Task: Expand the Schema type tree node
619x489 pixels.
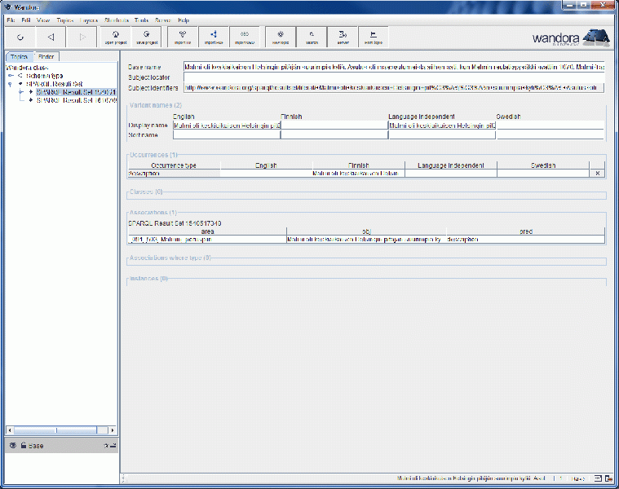Action: (x=10, y=75)
